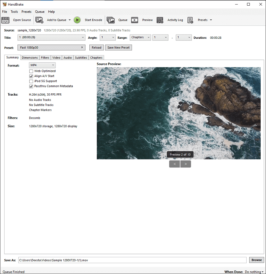Click the Browse button

click(x=256, y=260)
